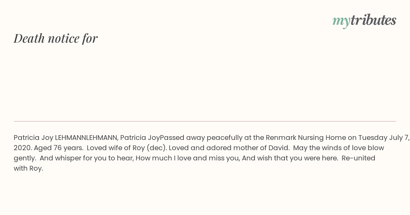Click the horizontal divider line
Viewport: 410px width, 215px height.
click(205, 121)
